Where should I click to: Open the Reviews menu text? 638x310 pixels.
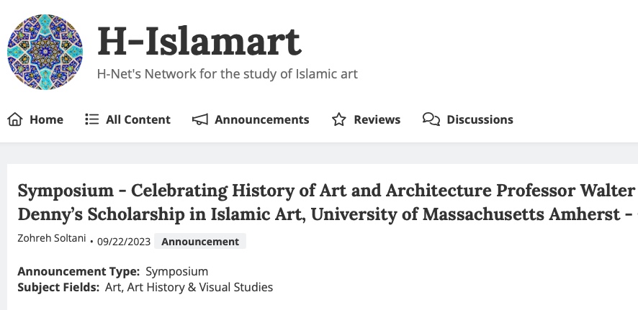click(x=377, y=119)
